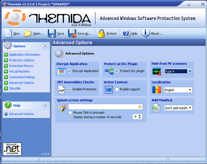207x164 pixels.
Task: Go to the XBundler section
Action: pos(15,88)
